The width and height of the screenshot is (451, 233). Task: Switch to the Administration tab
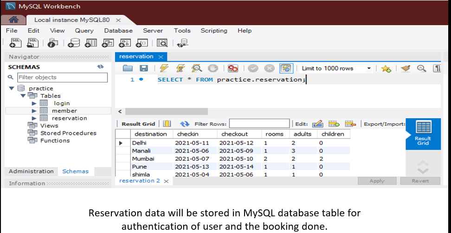[31, 171]
